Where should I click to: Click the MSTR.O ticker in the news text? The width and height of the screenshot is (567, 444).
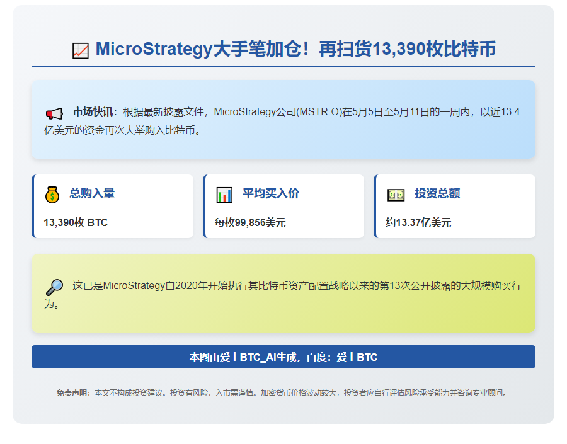pyautogui.click(x=319, y=112)
